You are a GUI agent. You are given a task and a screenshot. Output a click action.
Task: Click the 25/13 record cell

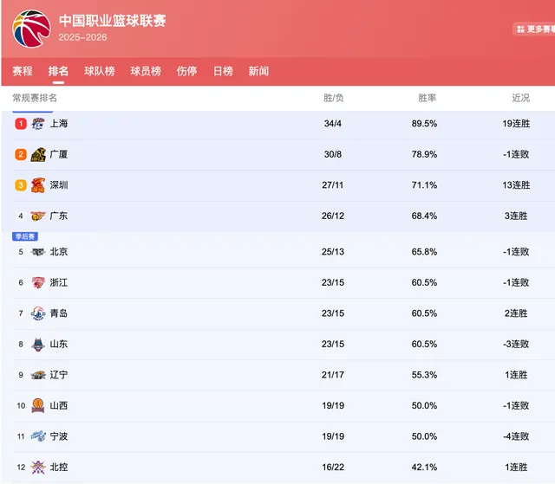tap(333, 252)
